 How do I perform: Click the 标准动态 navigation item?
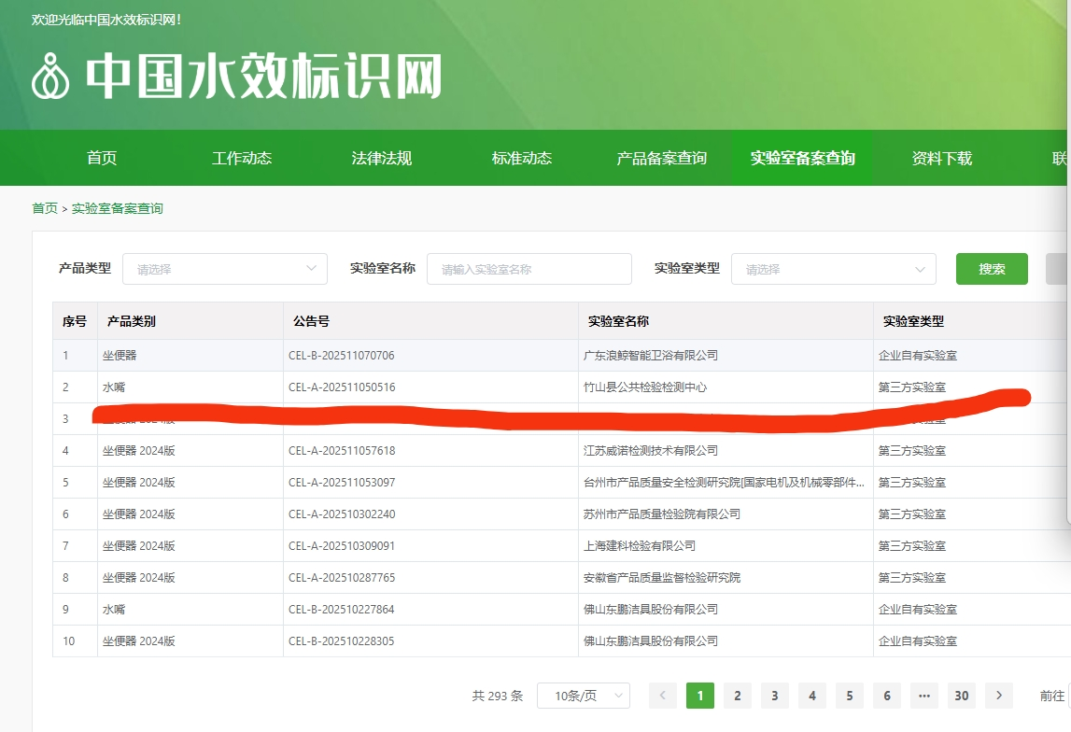point(521,158)
